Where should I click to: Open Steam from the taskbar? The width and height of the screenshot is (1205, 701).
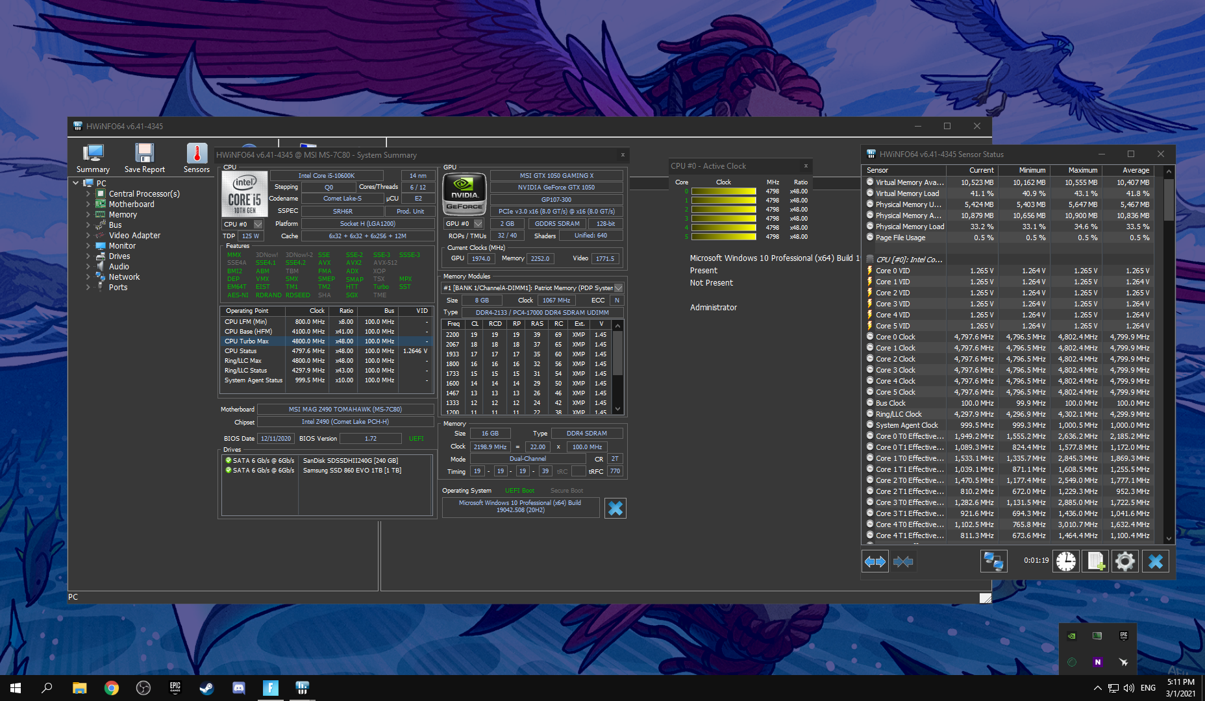click(x=206, y=688)
